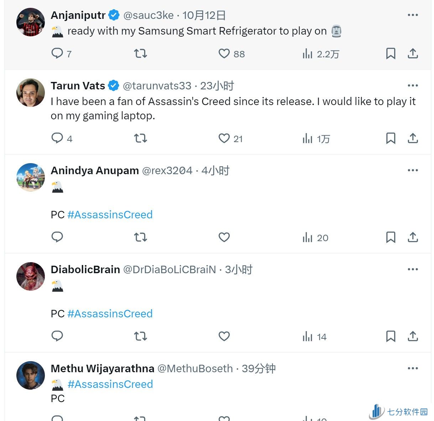Open more options menu on DiabolicBrain's tweet
Viewport: 434px width, 421px height.
click(x=413, y=269)
